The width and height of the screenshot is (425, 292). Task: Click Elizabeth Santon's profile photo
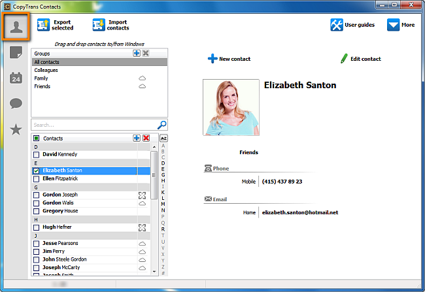click(231, 107)
